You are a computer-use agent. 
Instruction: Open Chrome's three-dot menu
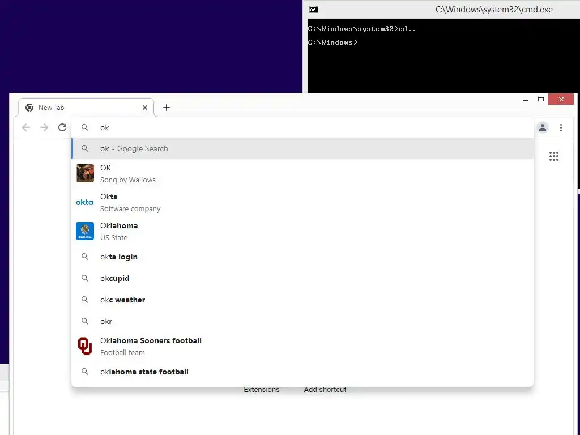click(561, 127)
